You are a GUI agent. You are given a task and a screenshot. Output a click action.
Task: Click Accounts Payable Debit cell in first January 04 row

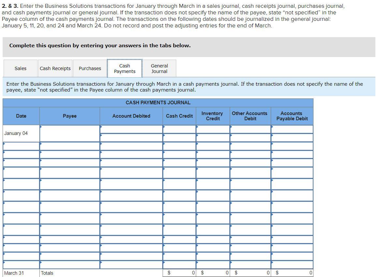pyautogui.click(x=292, y=129)
